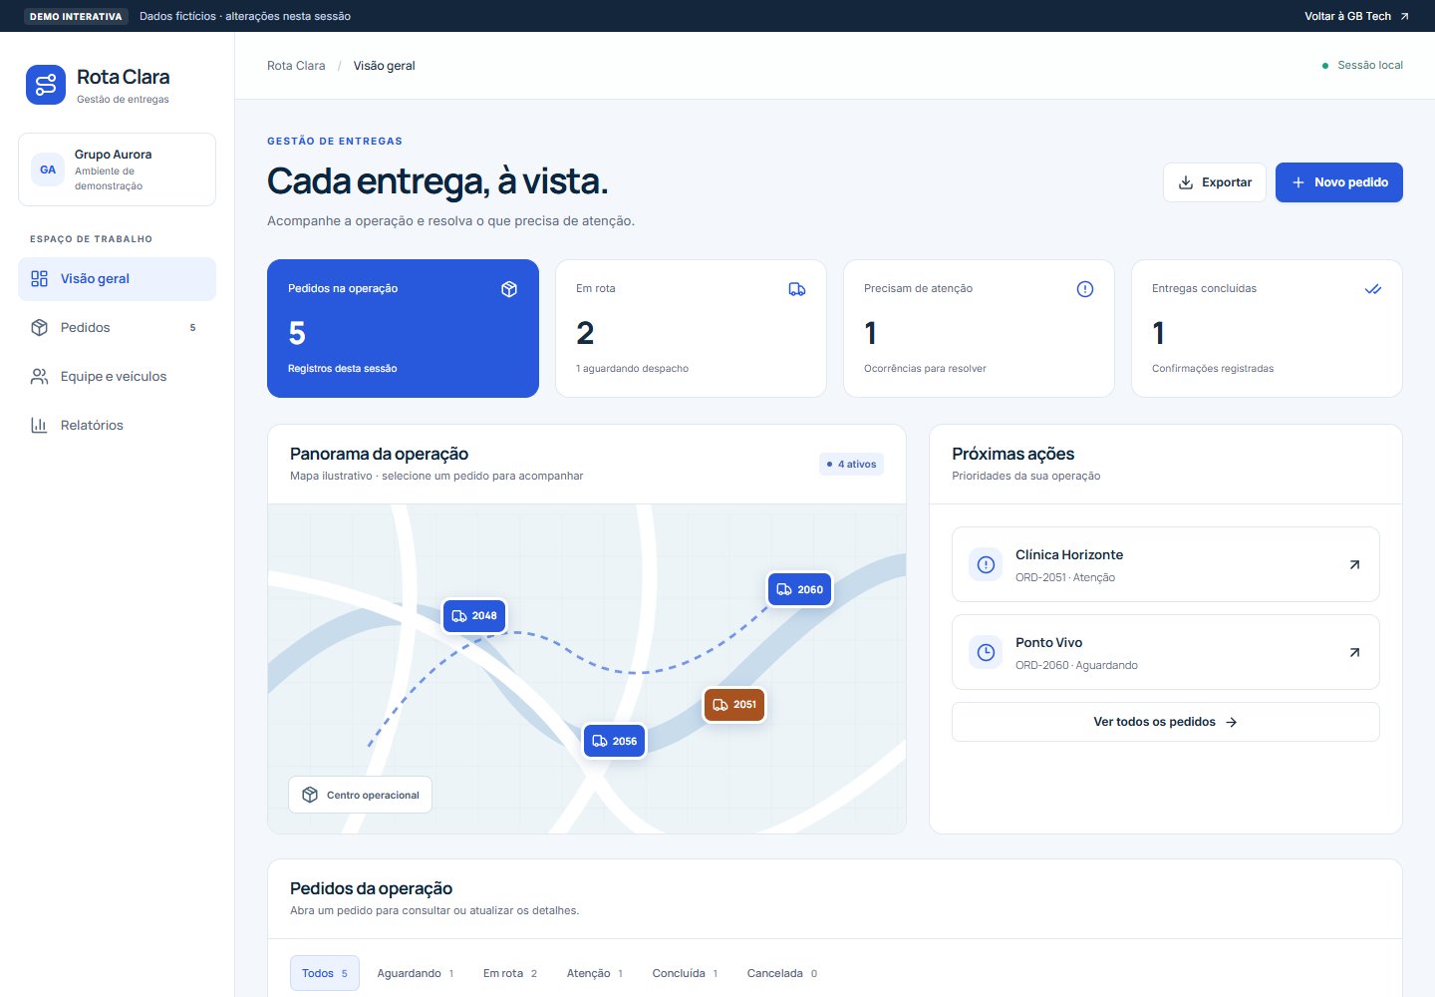Click the Exportar button
Image resolution: width=1435 pixels, height=997 pixels.
tap(1215, 182)
